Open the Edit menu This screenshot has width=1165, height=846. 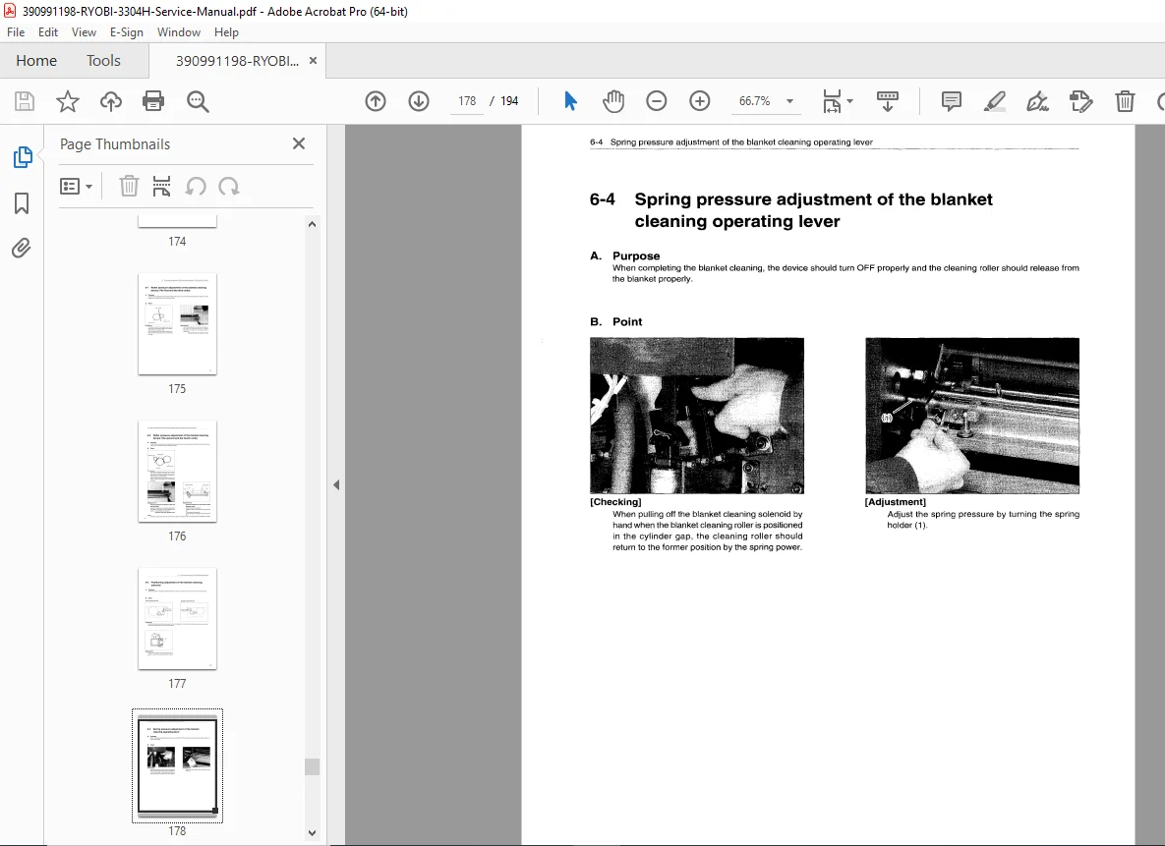point(48,32)
